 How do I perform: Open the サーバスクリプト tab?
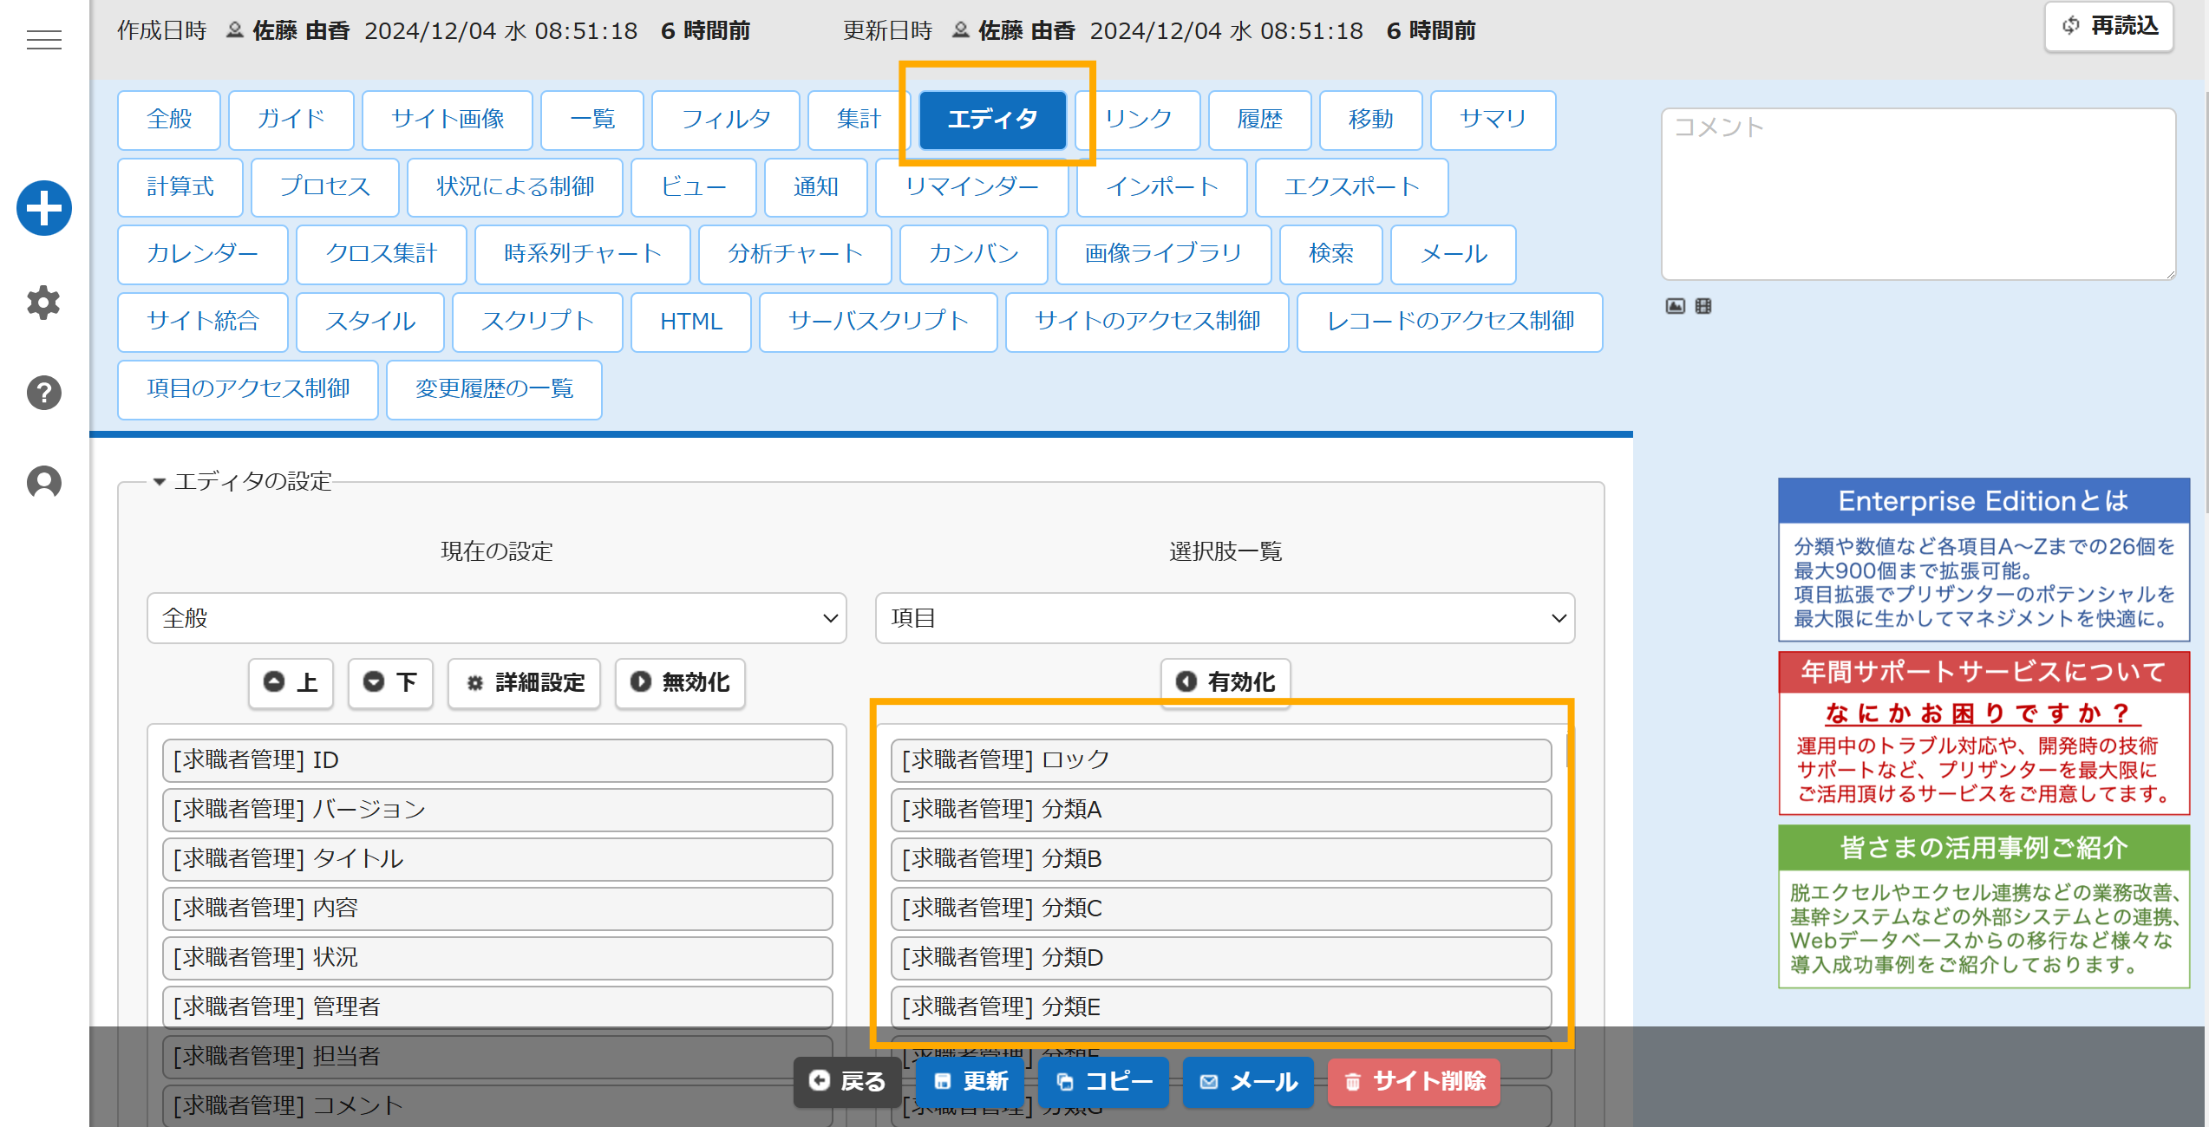tap(878, 322)
